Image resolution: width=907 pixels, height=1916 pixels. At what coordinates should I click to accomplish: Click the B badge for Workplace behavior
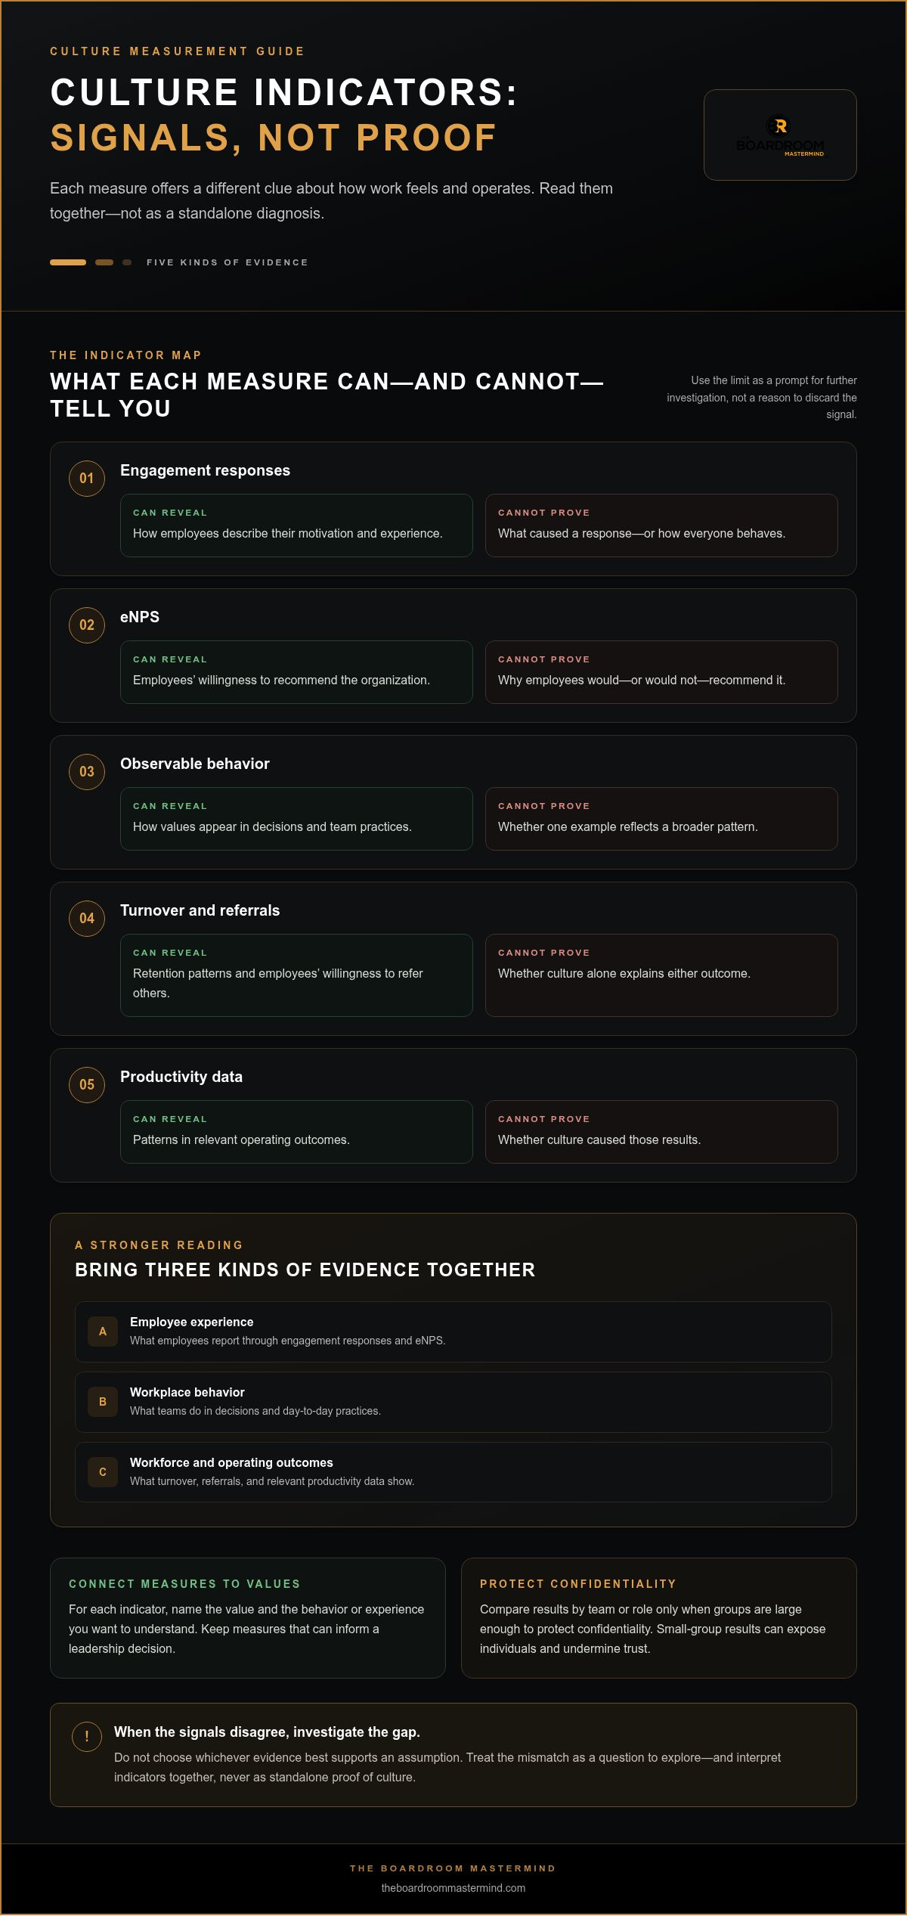pyautogui.click(x=103, y=1402)
